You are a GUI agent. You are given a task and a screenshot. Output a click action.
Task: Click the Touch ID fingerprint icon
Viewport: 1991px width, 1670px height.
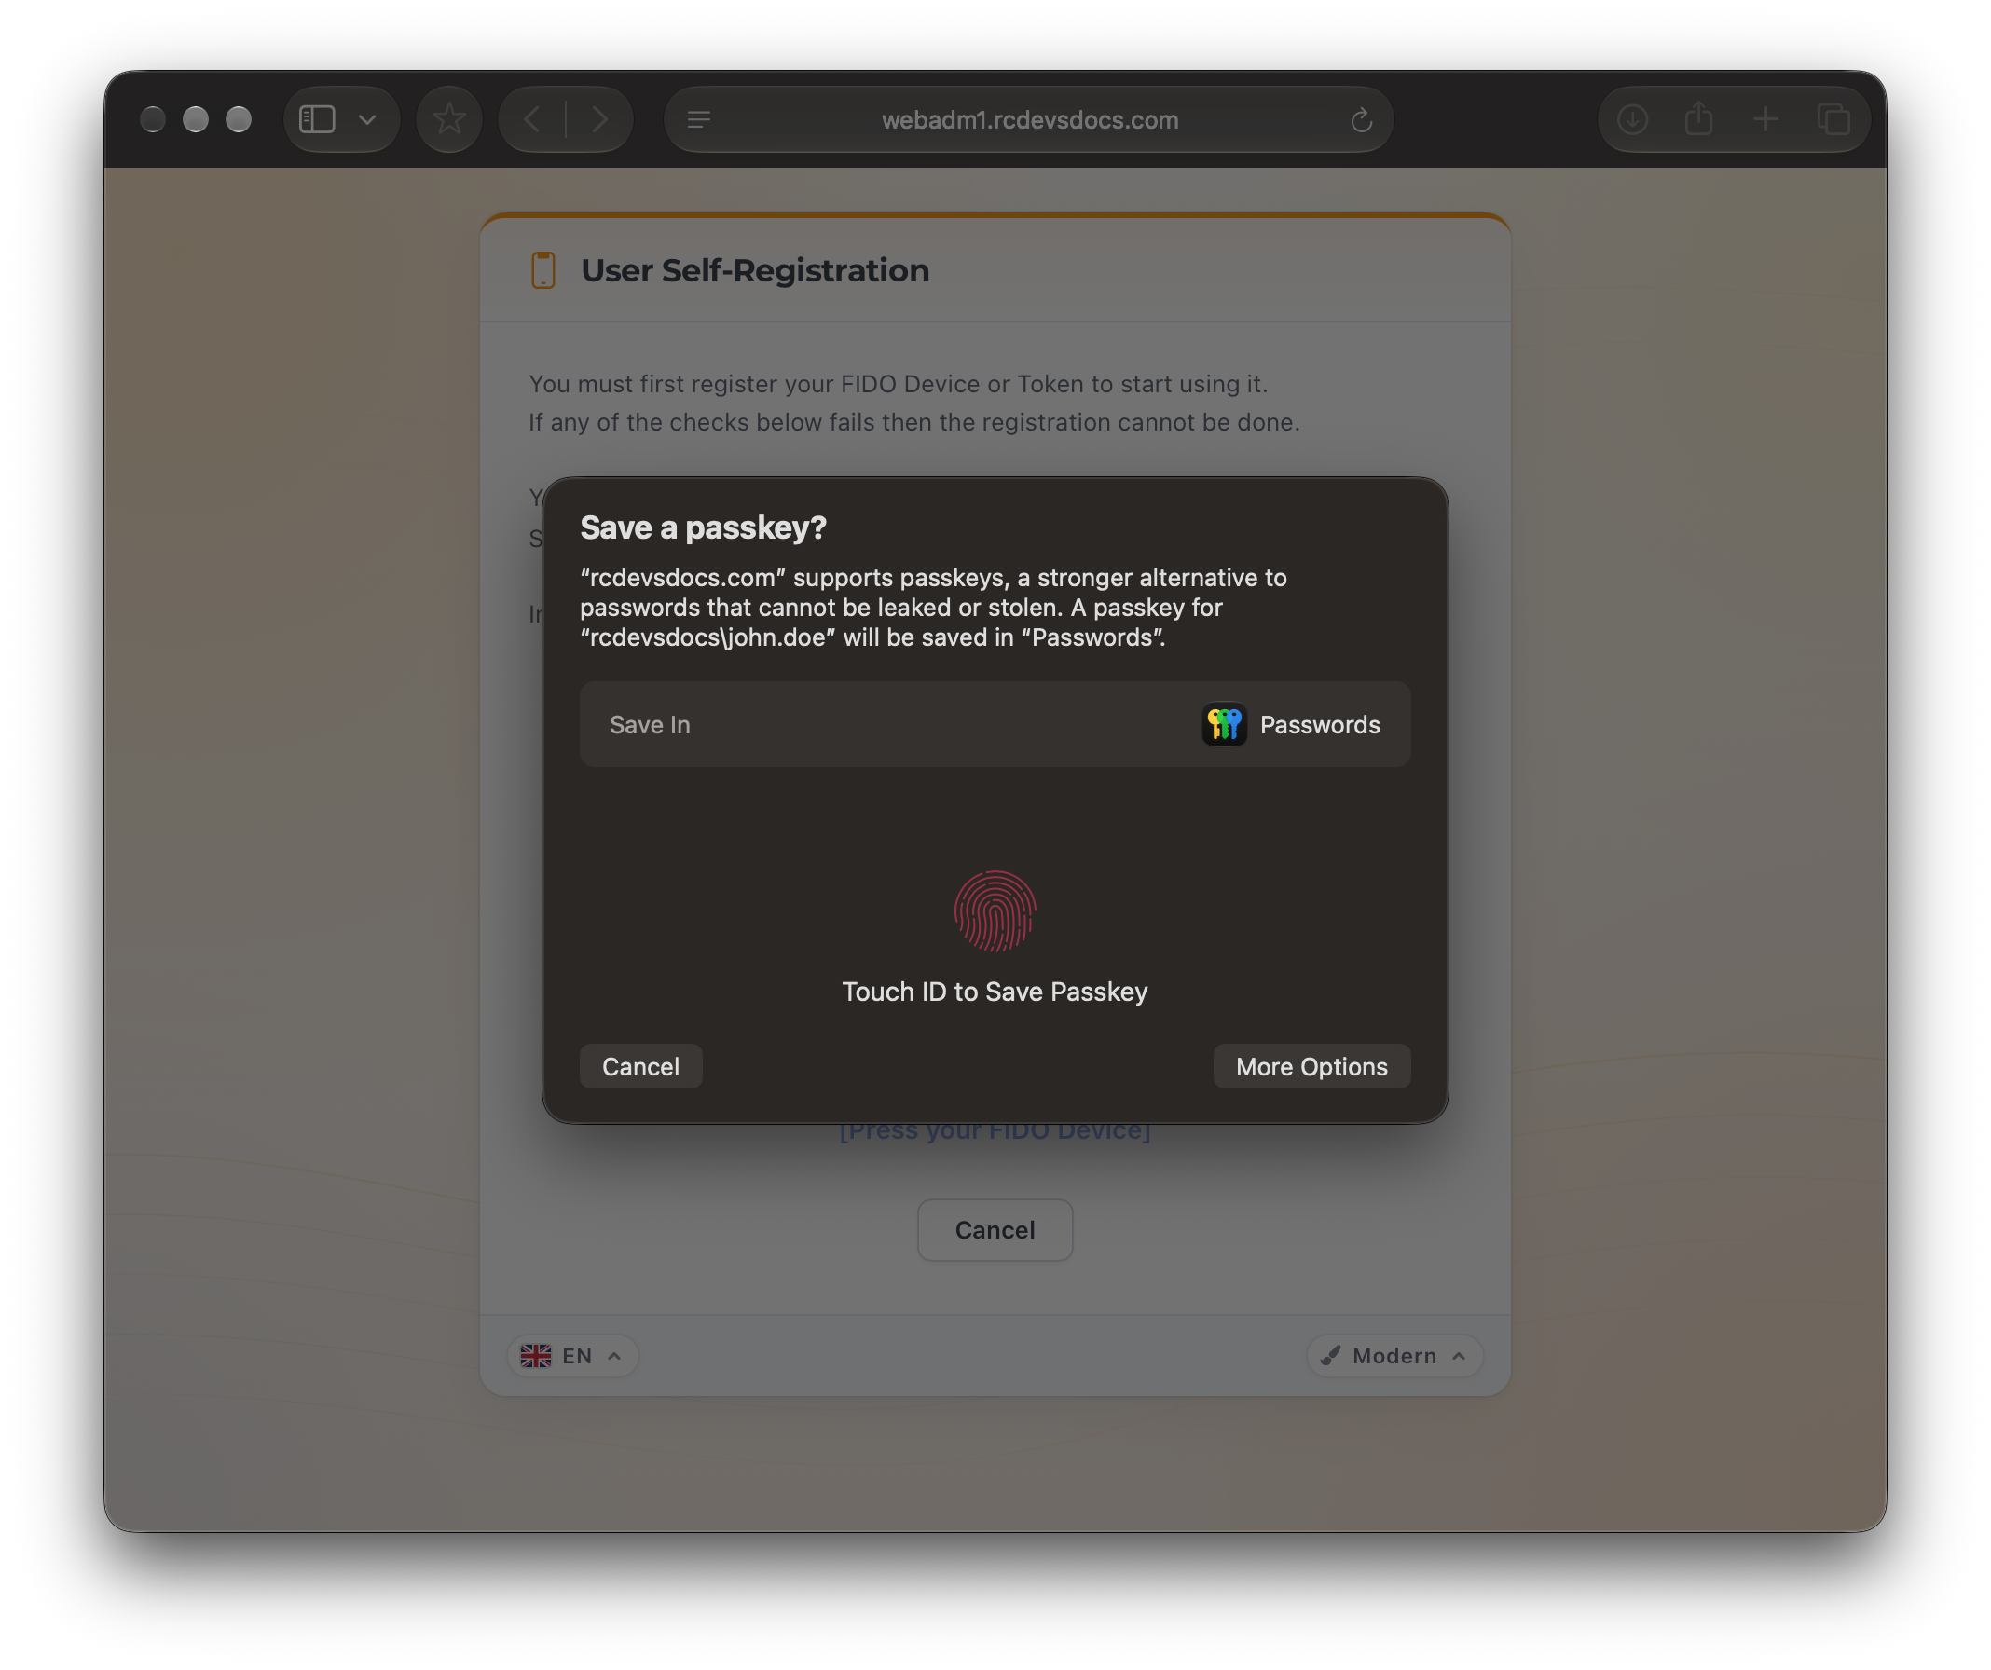[x=995, y=910]
